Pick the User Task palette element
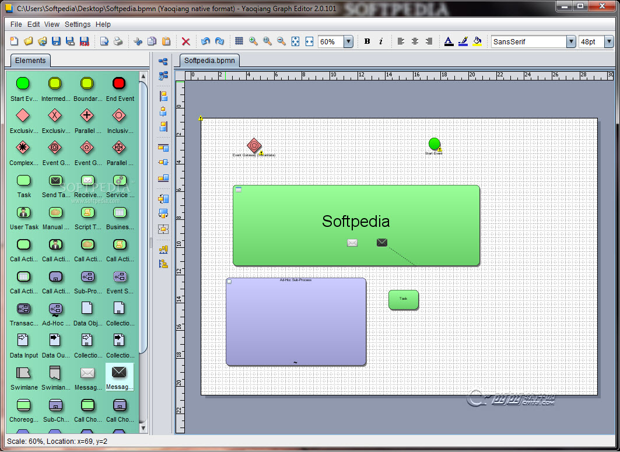Image resolution: width=620 pixels, height=452 pixels. point(24,213)
